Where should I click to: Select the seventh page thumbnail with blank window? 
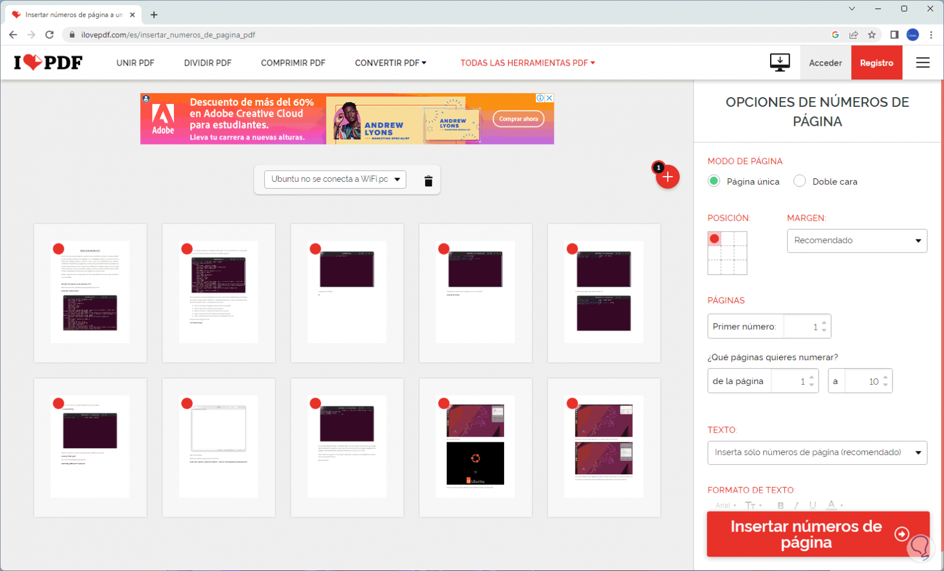pyautogui.click(x=219, y=447)
